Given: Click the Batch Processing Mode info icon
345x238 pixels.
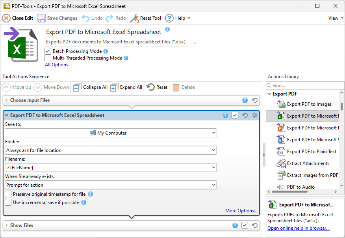Looking at the screenshot, I should 106,51.
